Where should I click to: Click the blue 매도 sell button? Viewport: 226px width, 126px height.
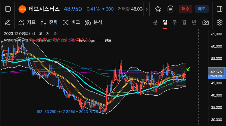click(x=202, y=9)
